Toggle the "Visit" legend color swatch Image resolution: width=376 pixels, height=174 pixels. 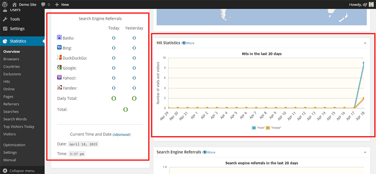pos(254,128)
